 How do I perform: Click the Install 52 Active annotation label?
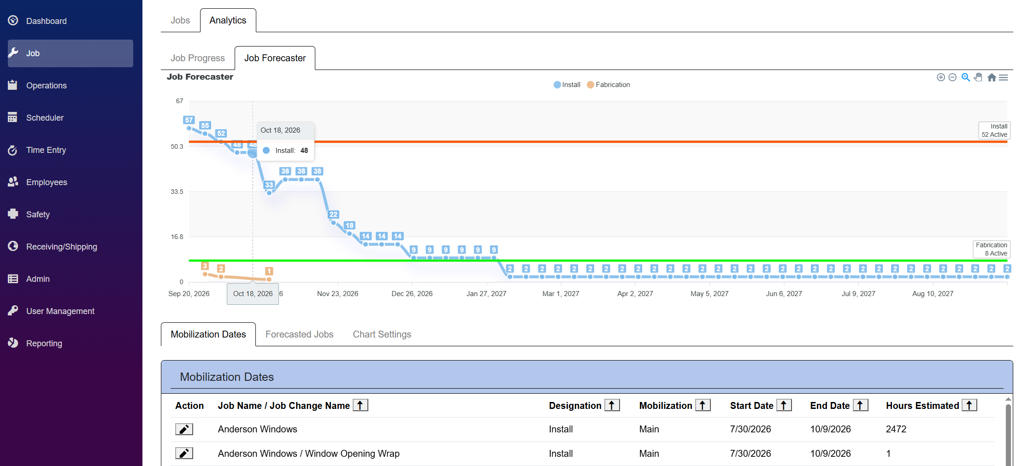(995, 130)
